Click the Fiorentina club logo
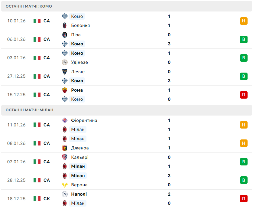Image resolution: width=253 pixels, height=209 pixels. [64, 120]
